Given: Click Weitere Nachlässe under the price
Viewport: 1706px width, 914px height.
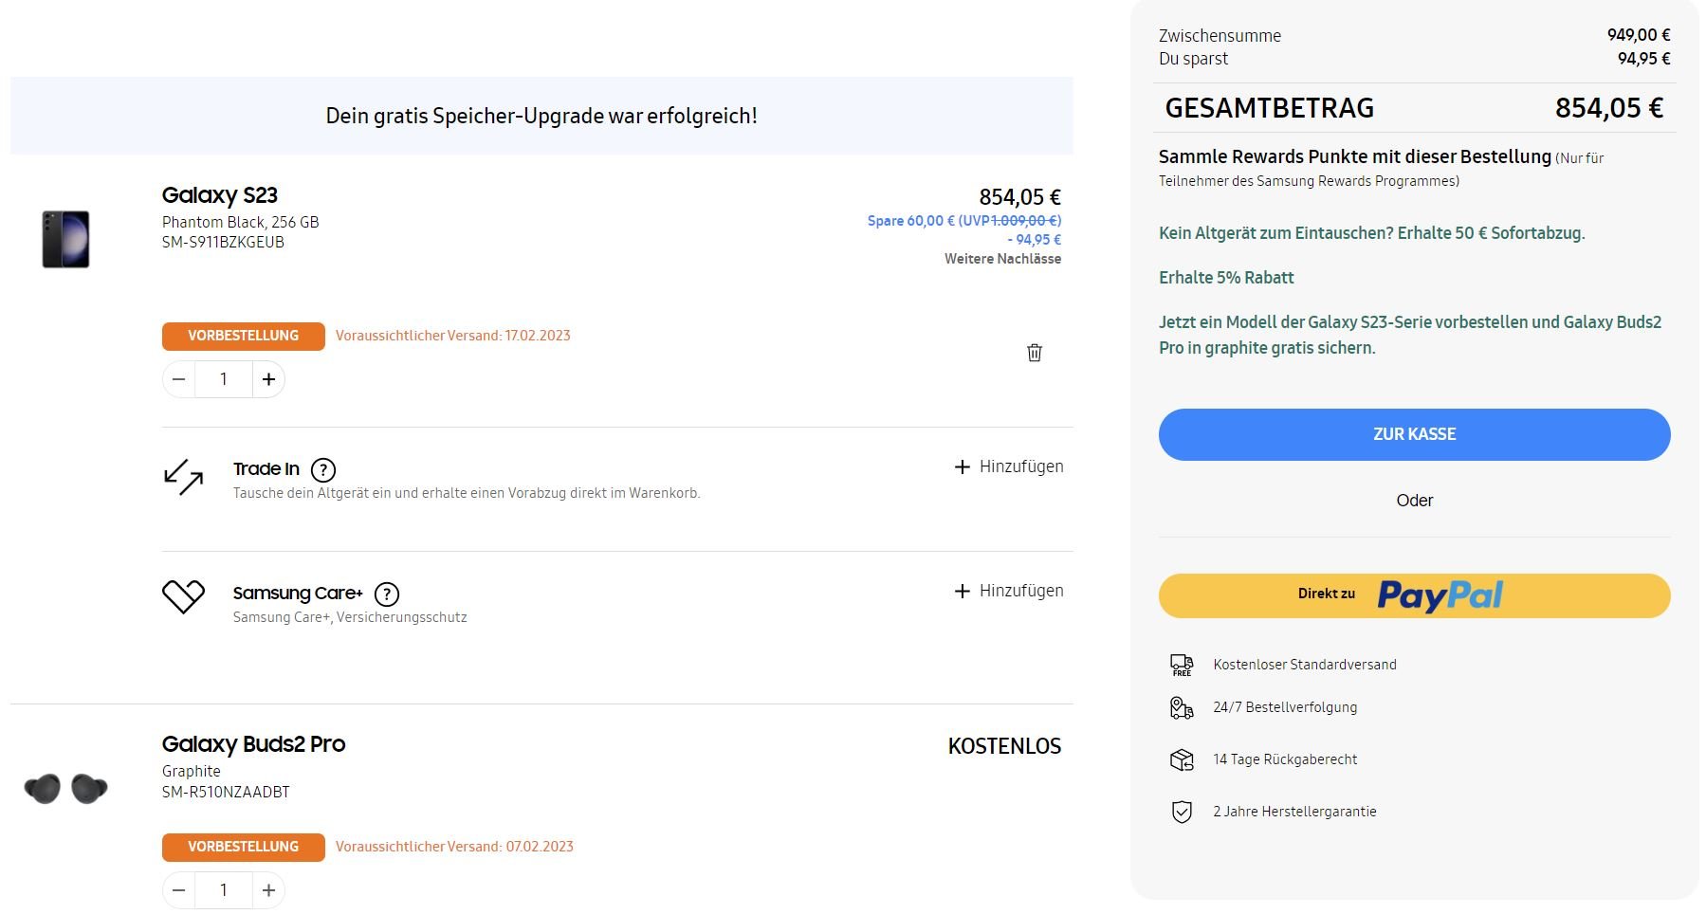Looking at the screenshot, I should (x=1002, y=259).
